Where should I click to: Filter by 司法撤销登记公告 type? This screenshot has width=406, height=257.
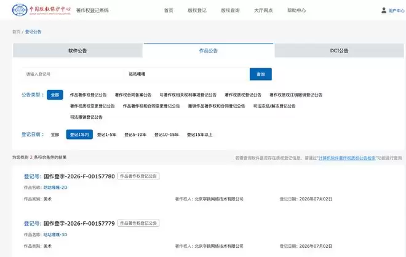[x=86, y=117]
